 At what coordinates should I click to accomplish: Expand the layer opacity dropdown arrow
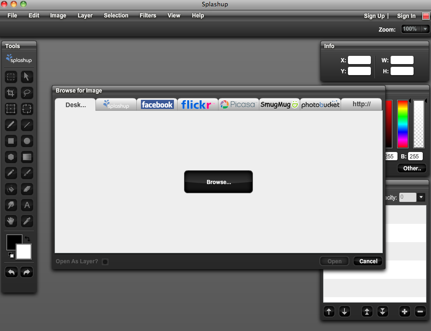(x=421, y=197)
